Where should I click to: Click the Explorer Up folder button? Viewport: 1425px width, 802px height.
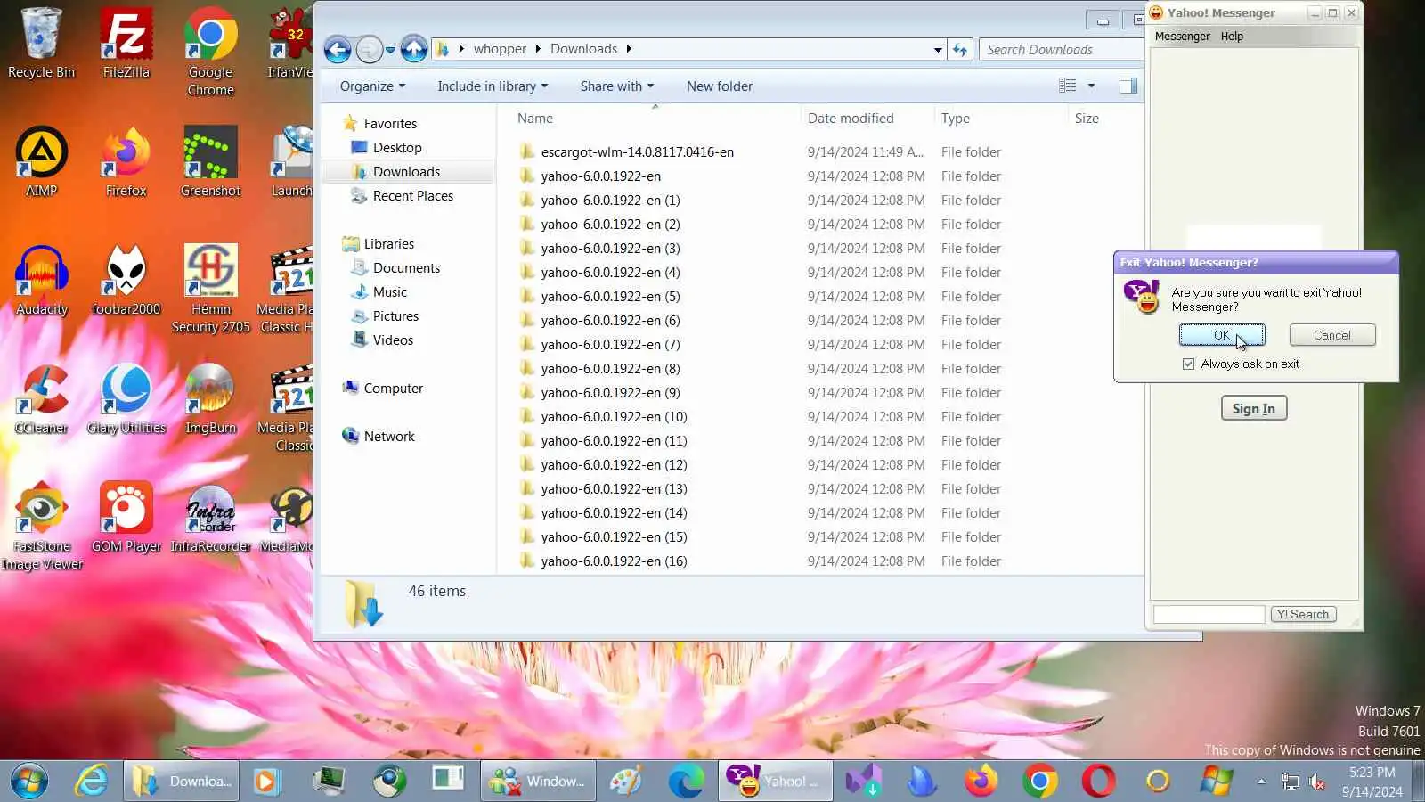tap(414, 49)
